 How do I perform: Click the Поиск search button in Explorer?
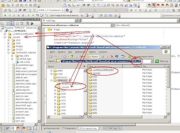pos(81,56)
